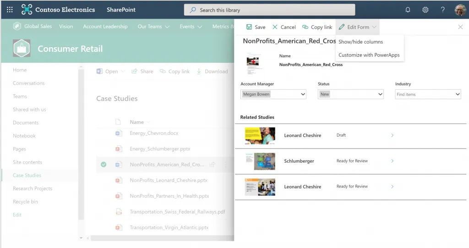
Task: Click the American Red Cross document thumbnail
Action: pyautogui.click(x=254, y=64)
